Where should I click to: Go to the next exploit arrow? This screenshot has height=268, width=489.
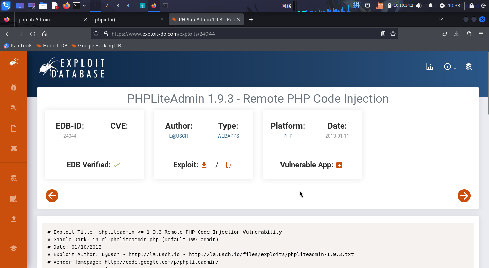coord(464,196)
